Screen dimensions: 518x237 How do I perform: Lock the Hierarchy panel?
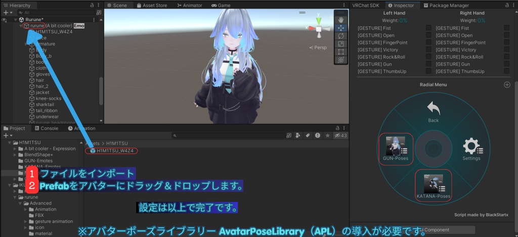92,5
